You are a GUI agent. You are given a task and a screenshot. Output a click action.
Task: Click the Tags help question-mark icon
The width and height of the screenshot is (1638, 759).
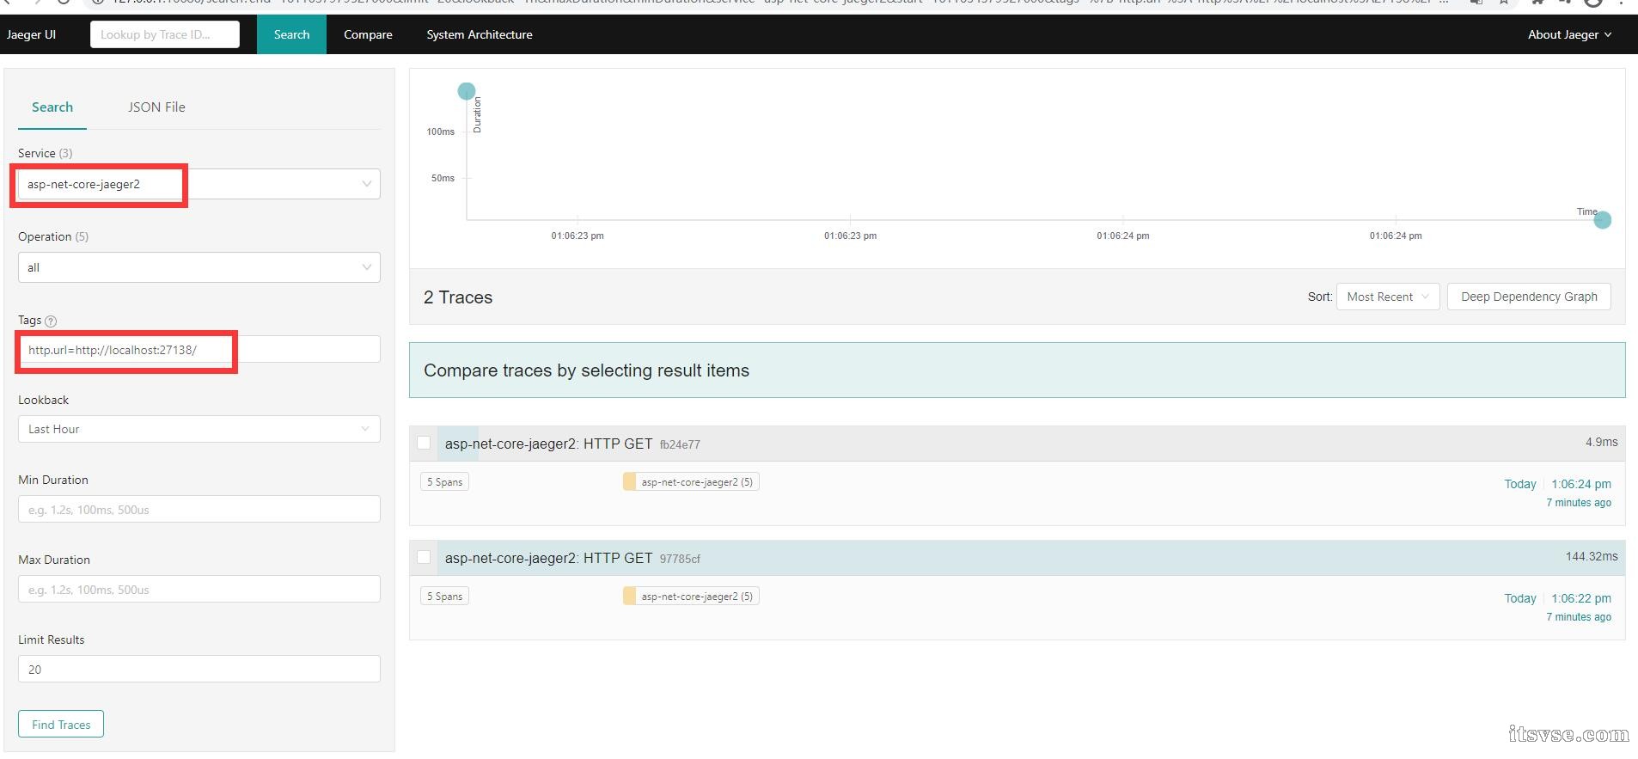tap(51, 321)
